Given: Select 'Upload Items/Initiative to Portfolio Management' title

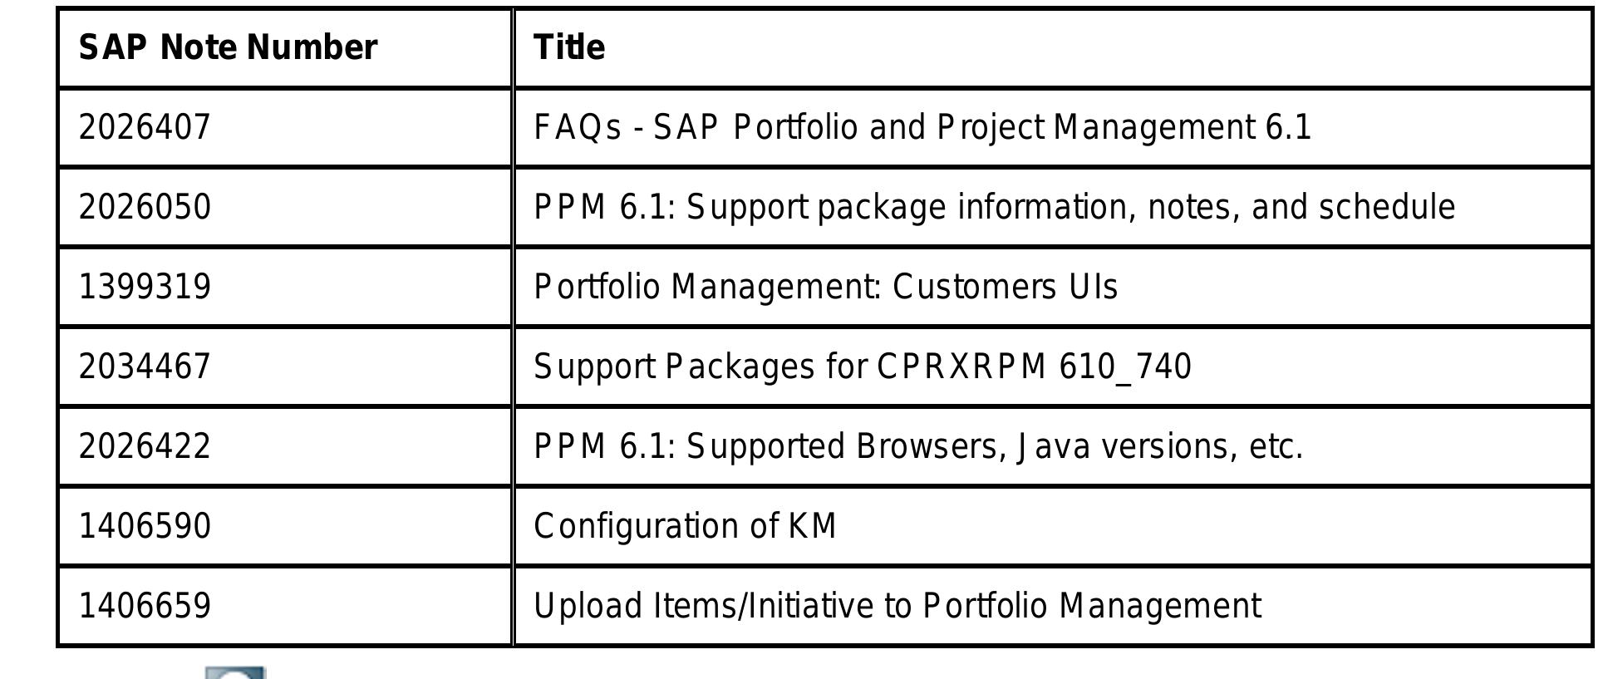Looking at the screenshot, I should point(897,606).
